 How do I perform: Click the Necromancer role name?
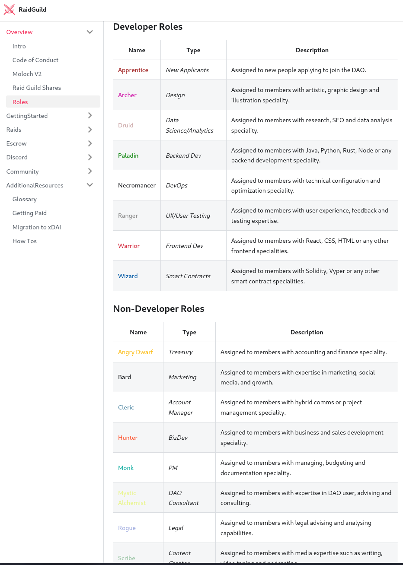click(137, 185)
